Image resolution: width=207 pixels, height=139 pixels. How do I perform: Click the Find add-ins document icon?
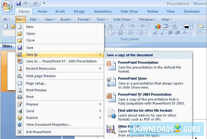point(111,113)
